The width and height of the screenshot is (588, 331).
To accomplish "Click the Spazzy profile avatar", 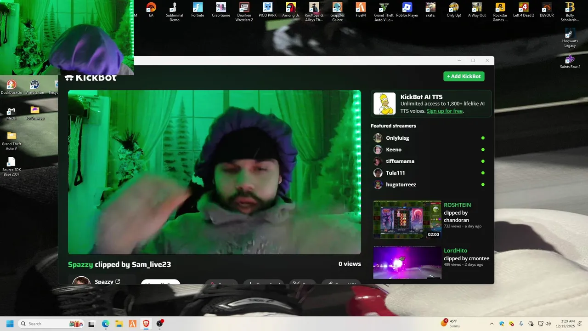I will (x=81, y=280).
